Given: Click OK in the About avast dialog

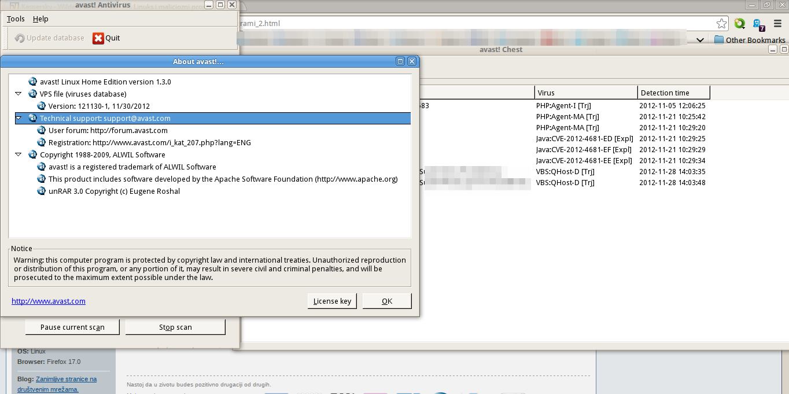Looking at the screenshot, I should (x=387, y=301).
